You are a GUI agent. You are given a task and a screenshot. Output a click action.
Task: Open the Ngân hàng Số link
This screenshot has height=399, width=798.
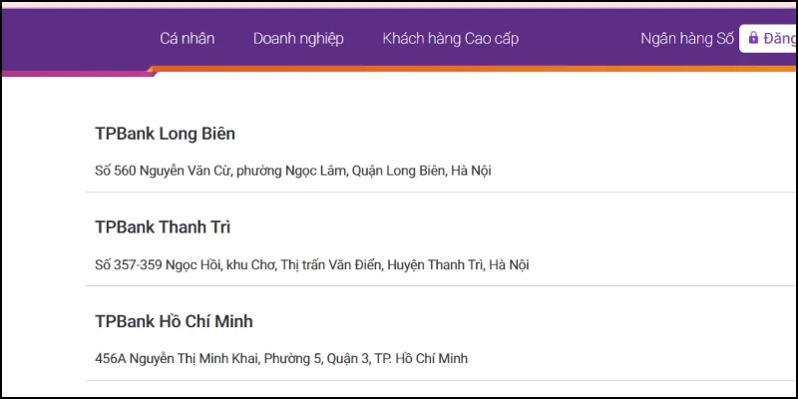coord(687,39)
